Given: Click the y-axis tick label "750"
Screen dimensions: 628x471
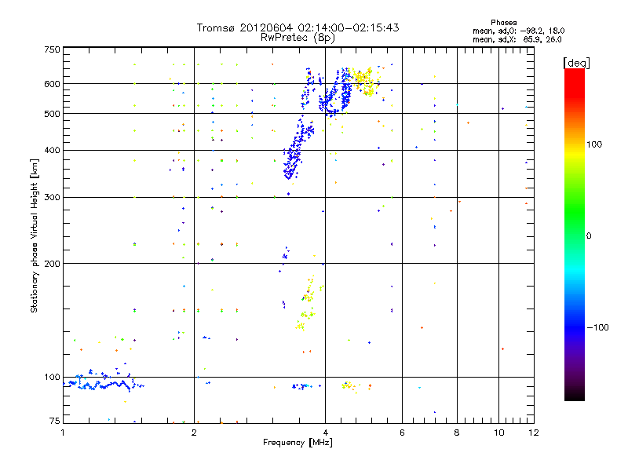Looking at the screenshot, I should [52, 49].
